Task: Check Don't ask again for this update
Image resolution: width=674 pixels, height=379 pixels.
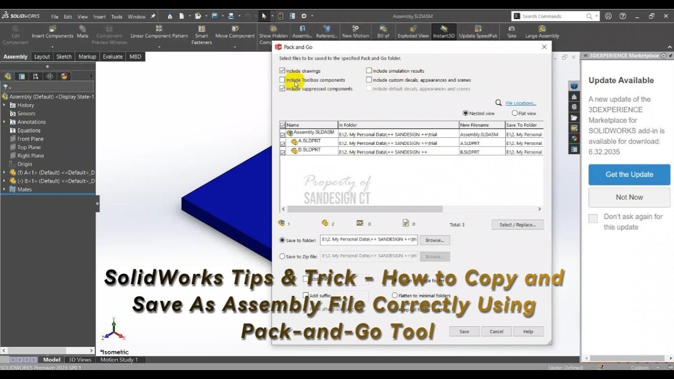Action: click(593, 218)
